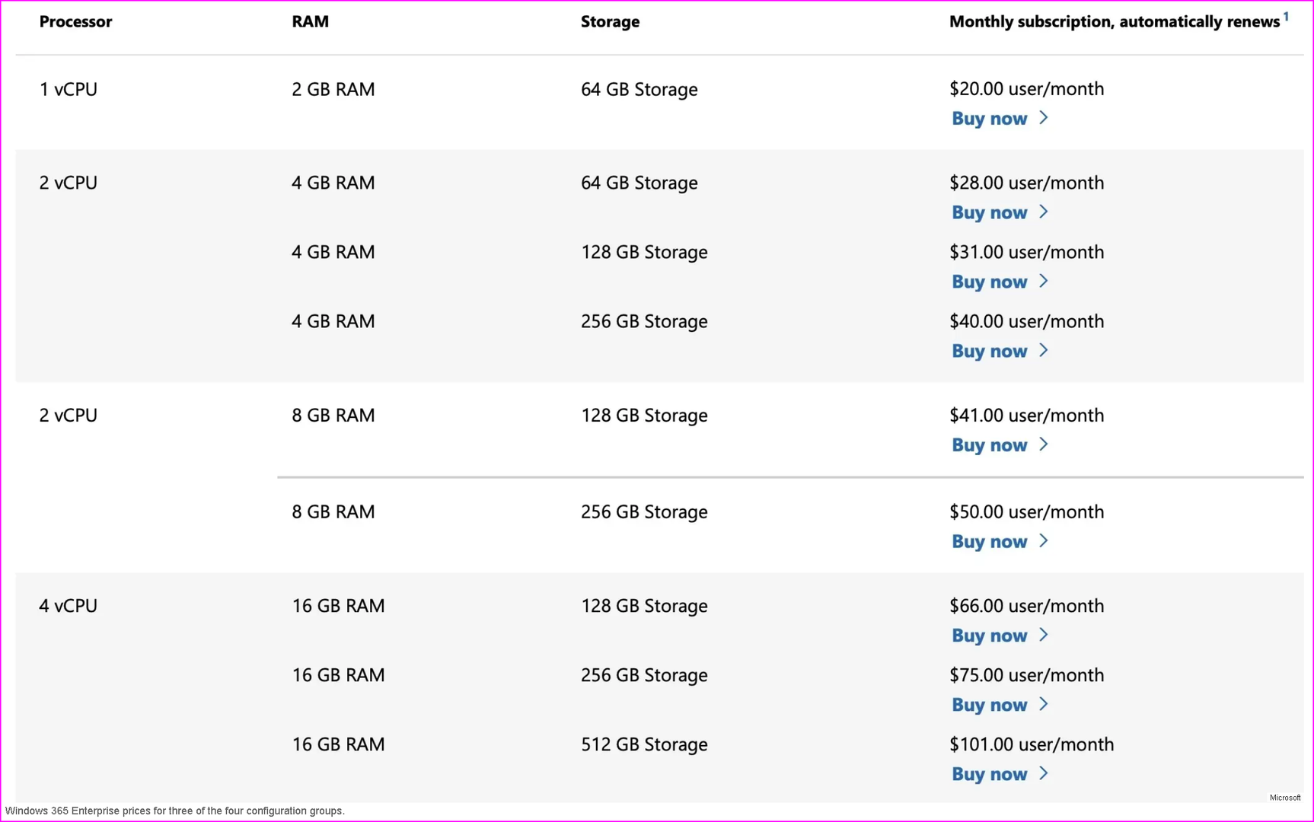Click Buy now for the $101.00 plan
The width and height of the screenshot is (1314, 822).
click(x=989, y=774)
